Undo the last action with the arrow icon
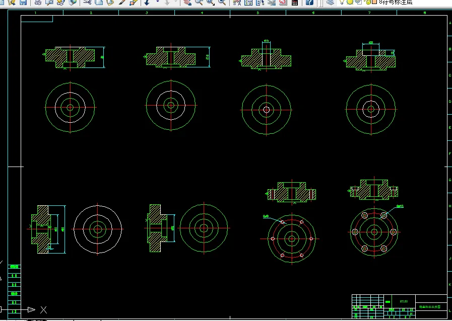 (x=147, y=3)
